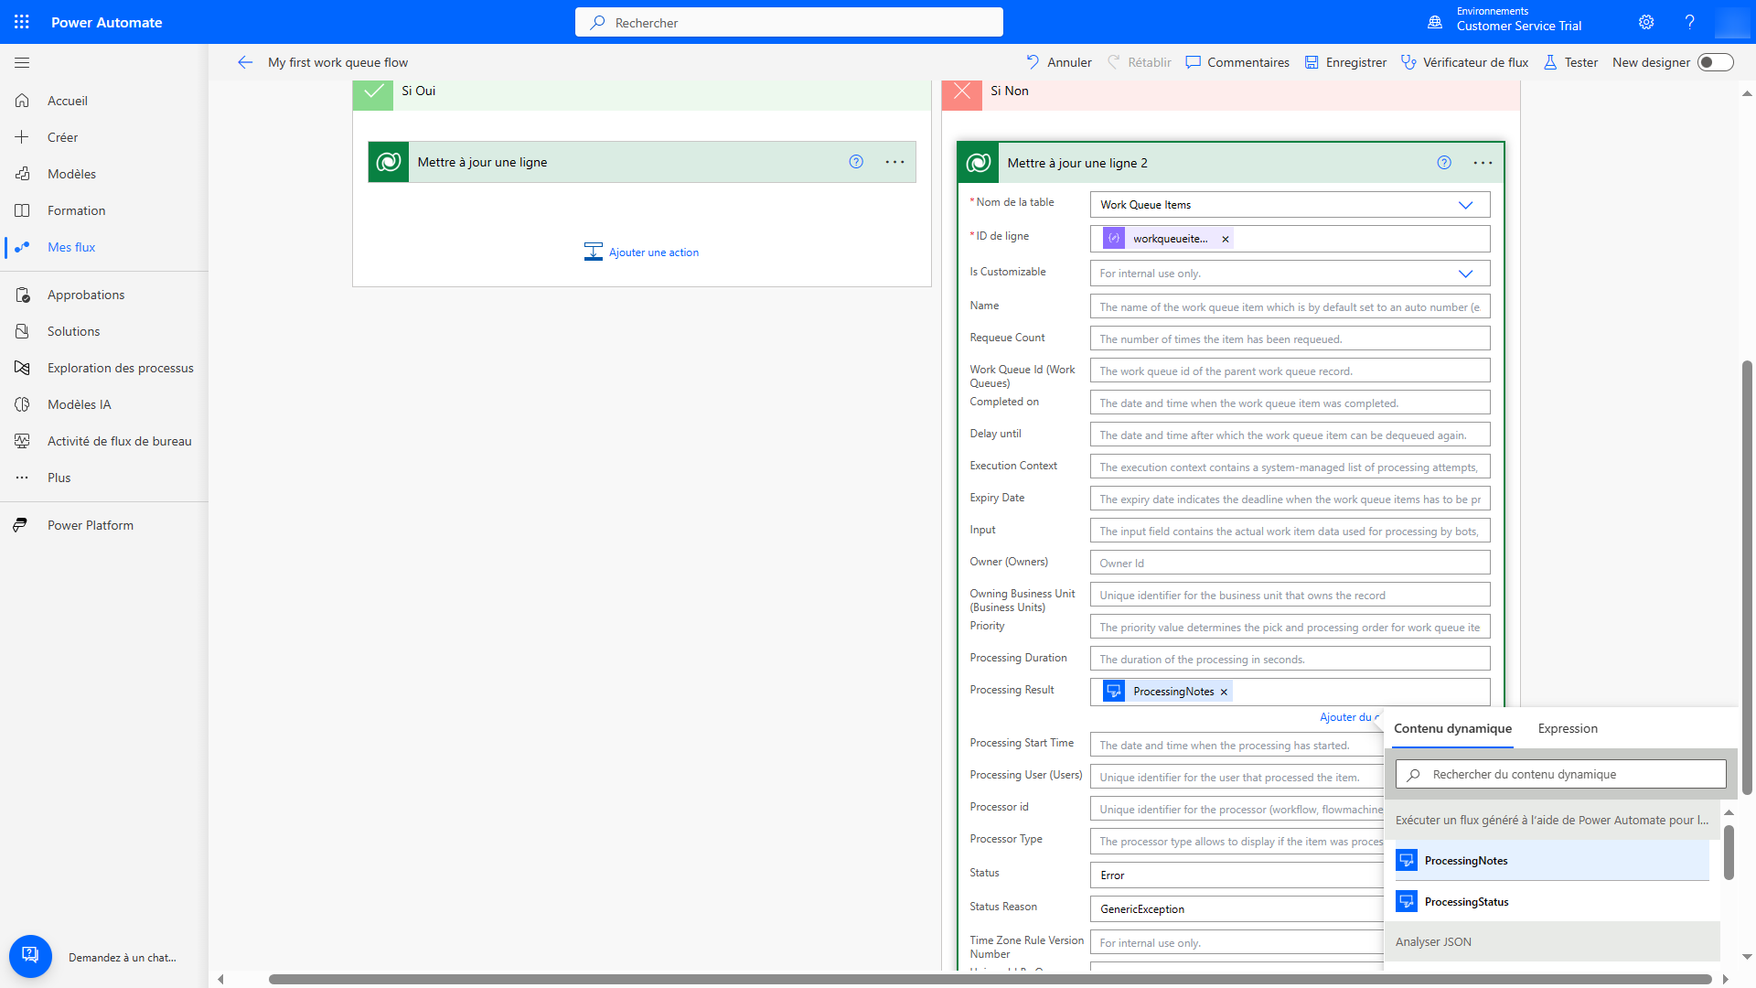
Task: Open the app launcher waffle icon
Action: point(22,22)
